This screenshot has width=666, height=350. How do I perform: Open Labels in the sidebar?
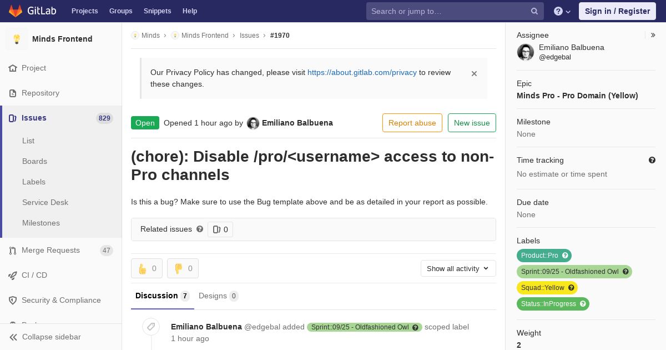(34, 182)
